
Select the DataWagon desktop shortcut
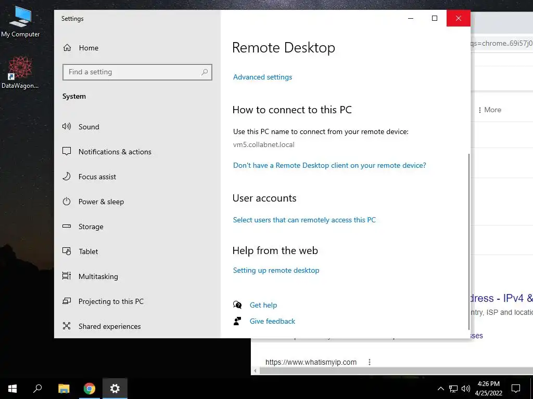click(20, 73)
